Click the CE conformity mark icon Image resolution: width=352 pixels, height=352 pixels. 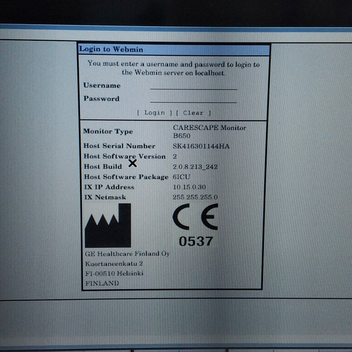(195, 217)
